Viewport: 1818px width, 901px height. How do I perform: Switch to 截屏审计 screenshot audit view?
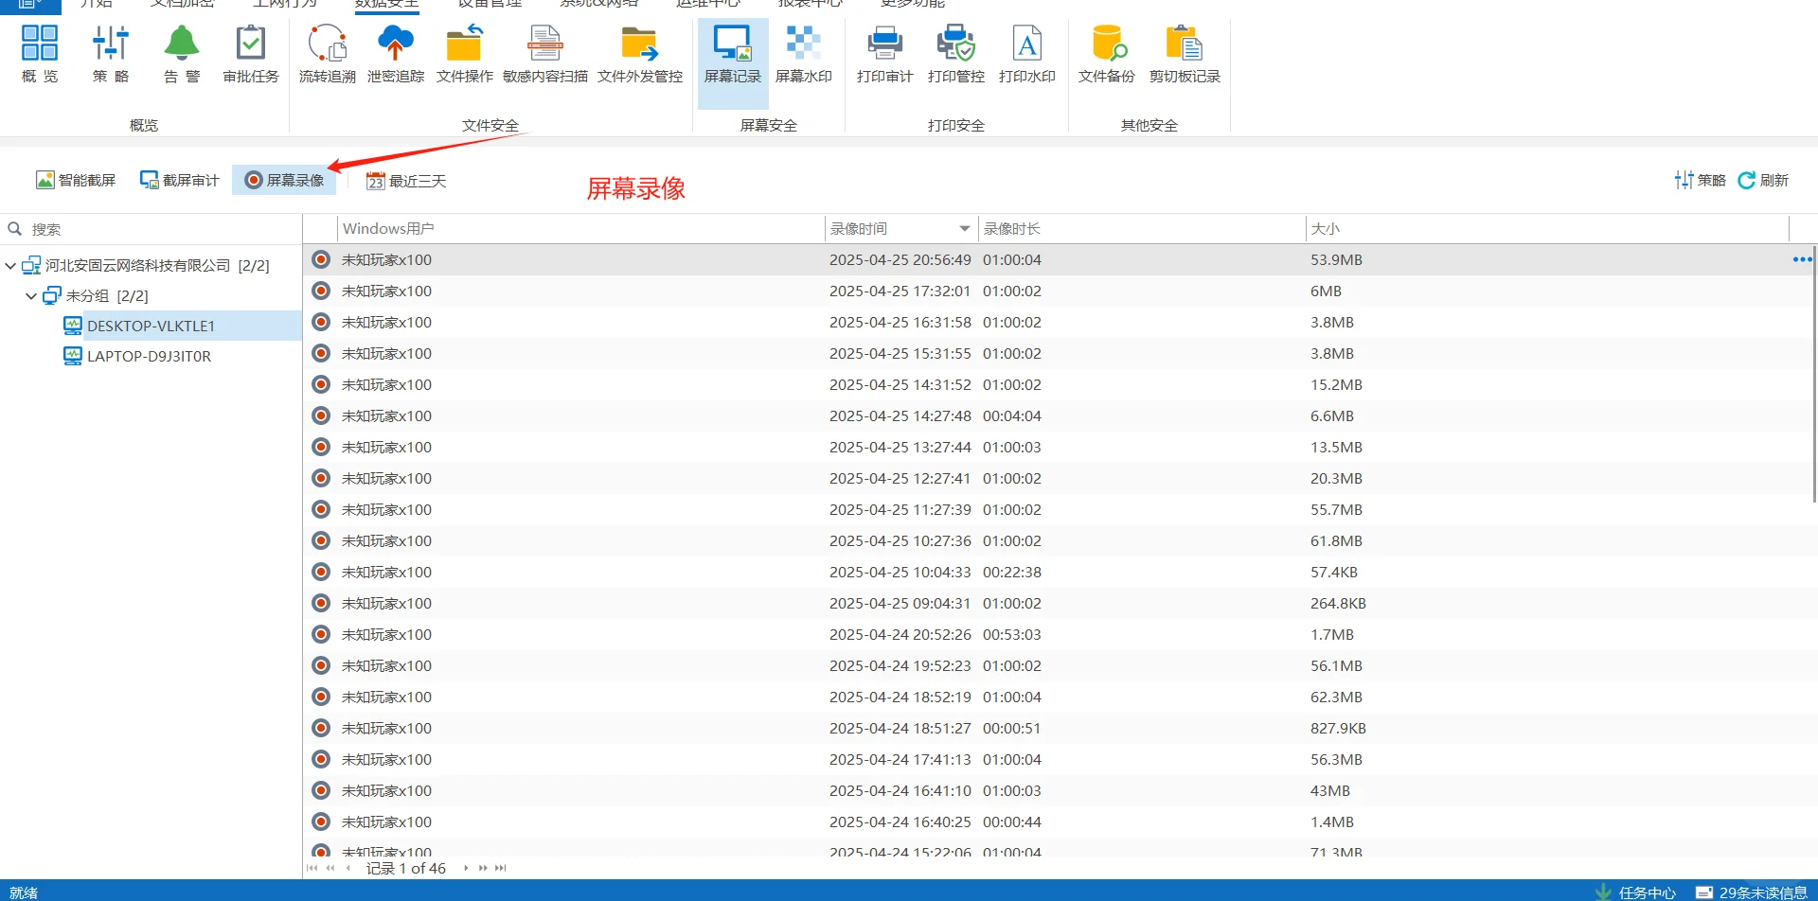pos(180,180)
